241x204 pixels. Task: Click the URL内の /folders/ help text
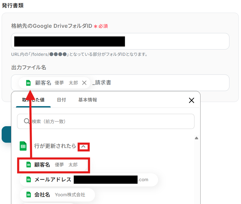pos(79,54)
